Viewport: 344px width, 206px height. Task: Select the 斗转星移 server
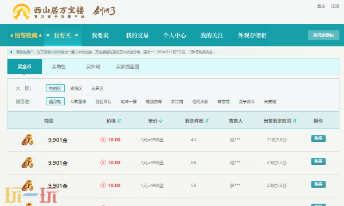tap(78, 102)
